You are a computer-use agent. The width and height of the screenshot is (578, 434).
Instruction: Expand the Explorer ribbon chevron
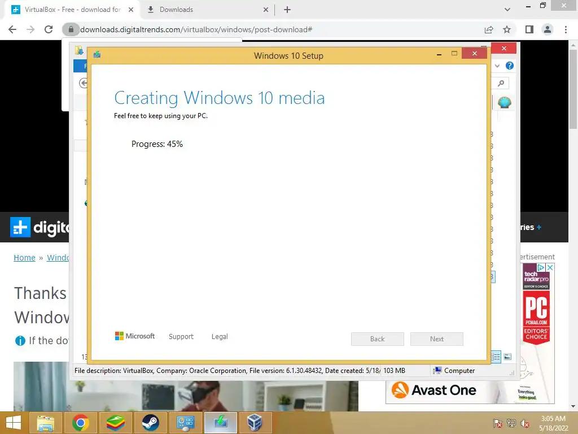point(497,66)
